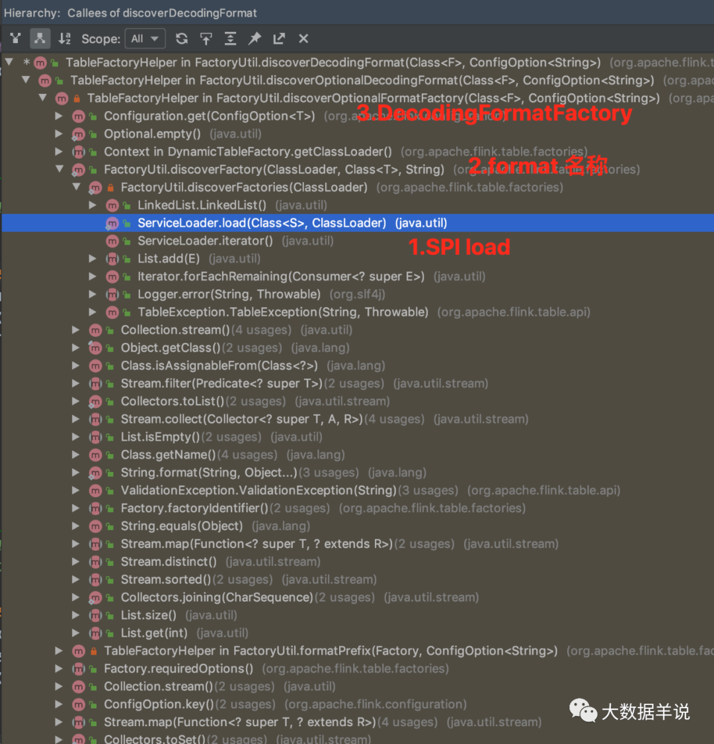This screenshot has height=744, width=714.
Task: Expand the Collection.stream() 4 usages node
Action: pos(76,330)
